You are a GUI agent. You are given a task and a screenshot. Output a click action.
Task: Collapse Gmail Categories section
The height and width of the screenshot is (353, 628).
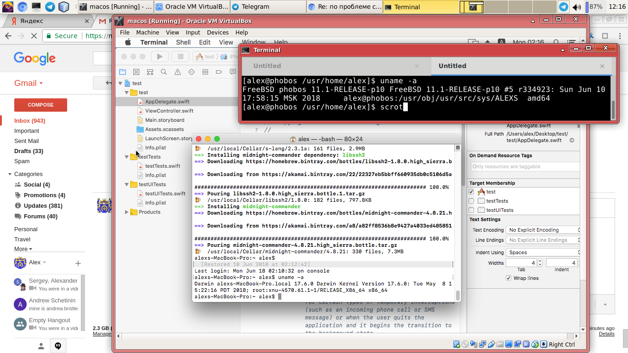[x=10, y=174]
